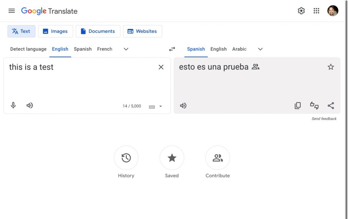Listen to the source text pronunciation
The width and height of the screenshot is (348, 219).
tap(30, 105)
